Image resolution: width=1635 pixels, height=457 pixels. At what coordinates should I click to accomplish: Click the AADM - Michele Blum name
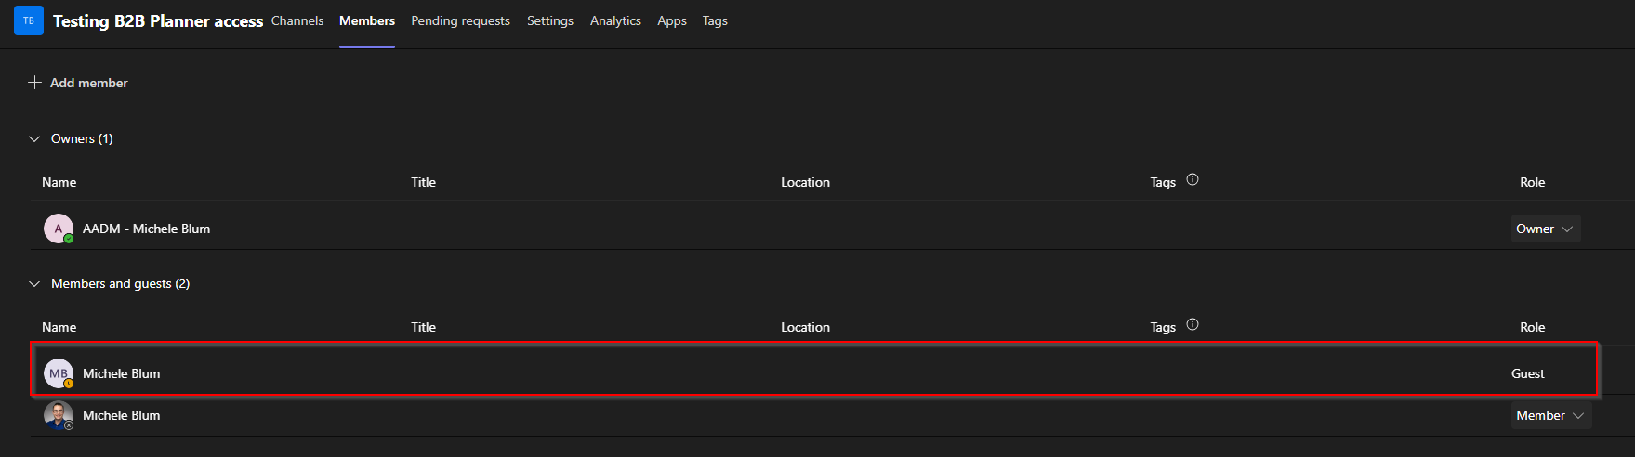click(146, 228)
